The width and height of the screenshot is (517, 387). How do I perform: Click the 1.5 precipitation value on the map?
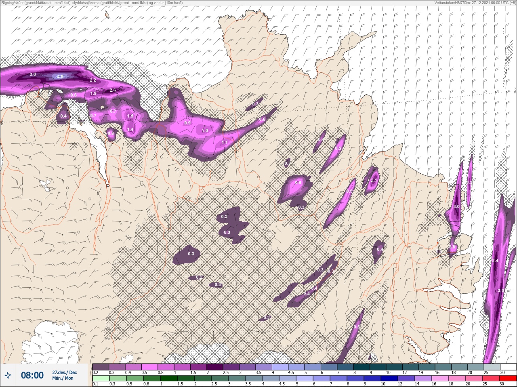click(130, 116)
